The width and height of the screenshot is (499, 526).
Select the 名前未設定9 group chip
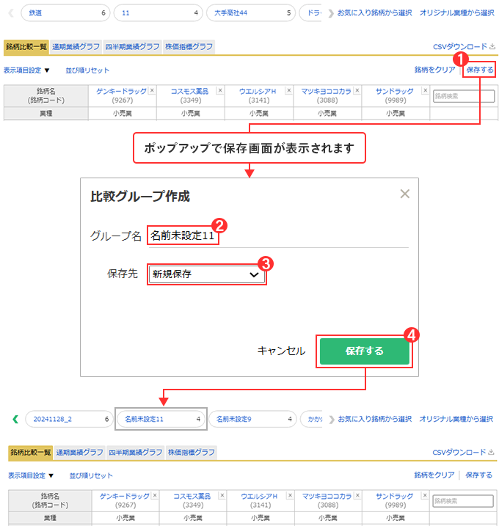pyautogui.click(x=252, y=419)
